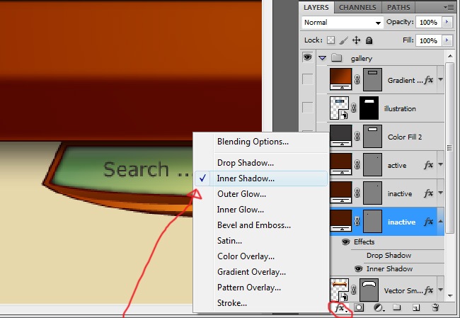Open the new adjustment layer icon menu

click(378, 308)
